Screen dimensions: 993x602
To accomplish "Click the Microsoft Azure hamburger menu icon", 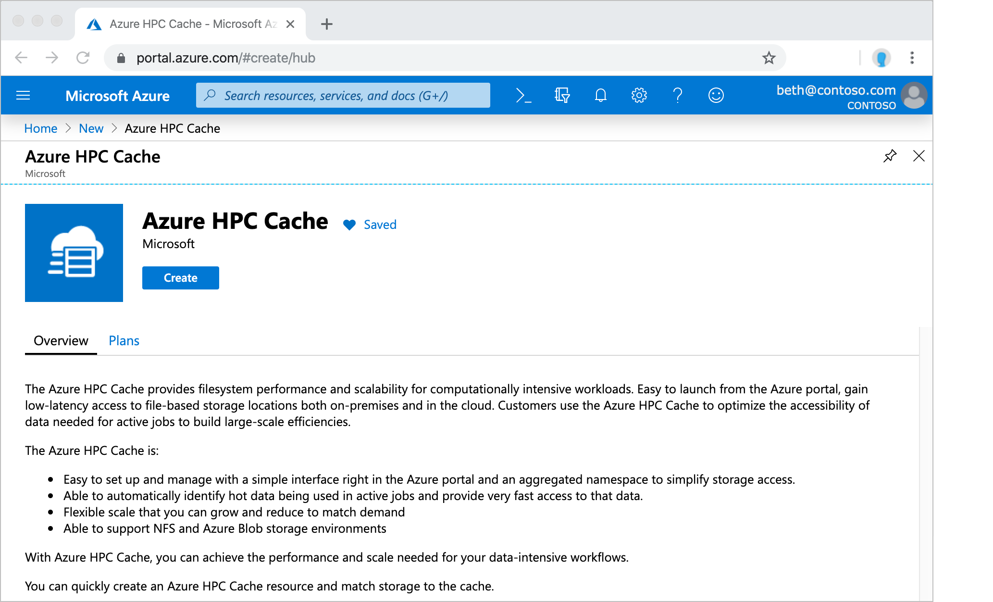I will tap(24, 95).
